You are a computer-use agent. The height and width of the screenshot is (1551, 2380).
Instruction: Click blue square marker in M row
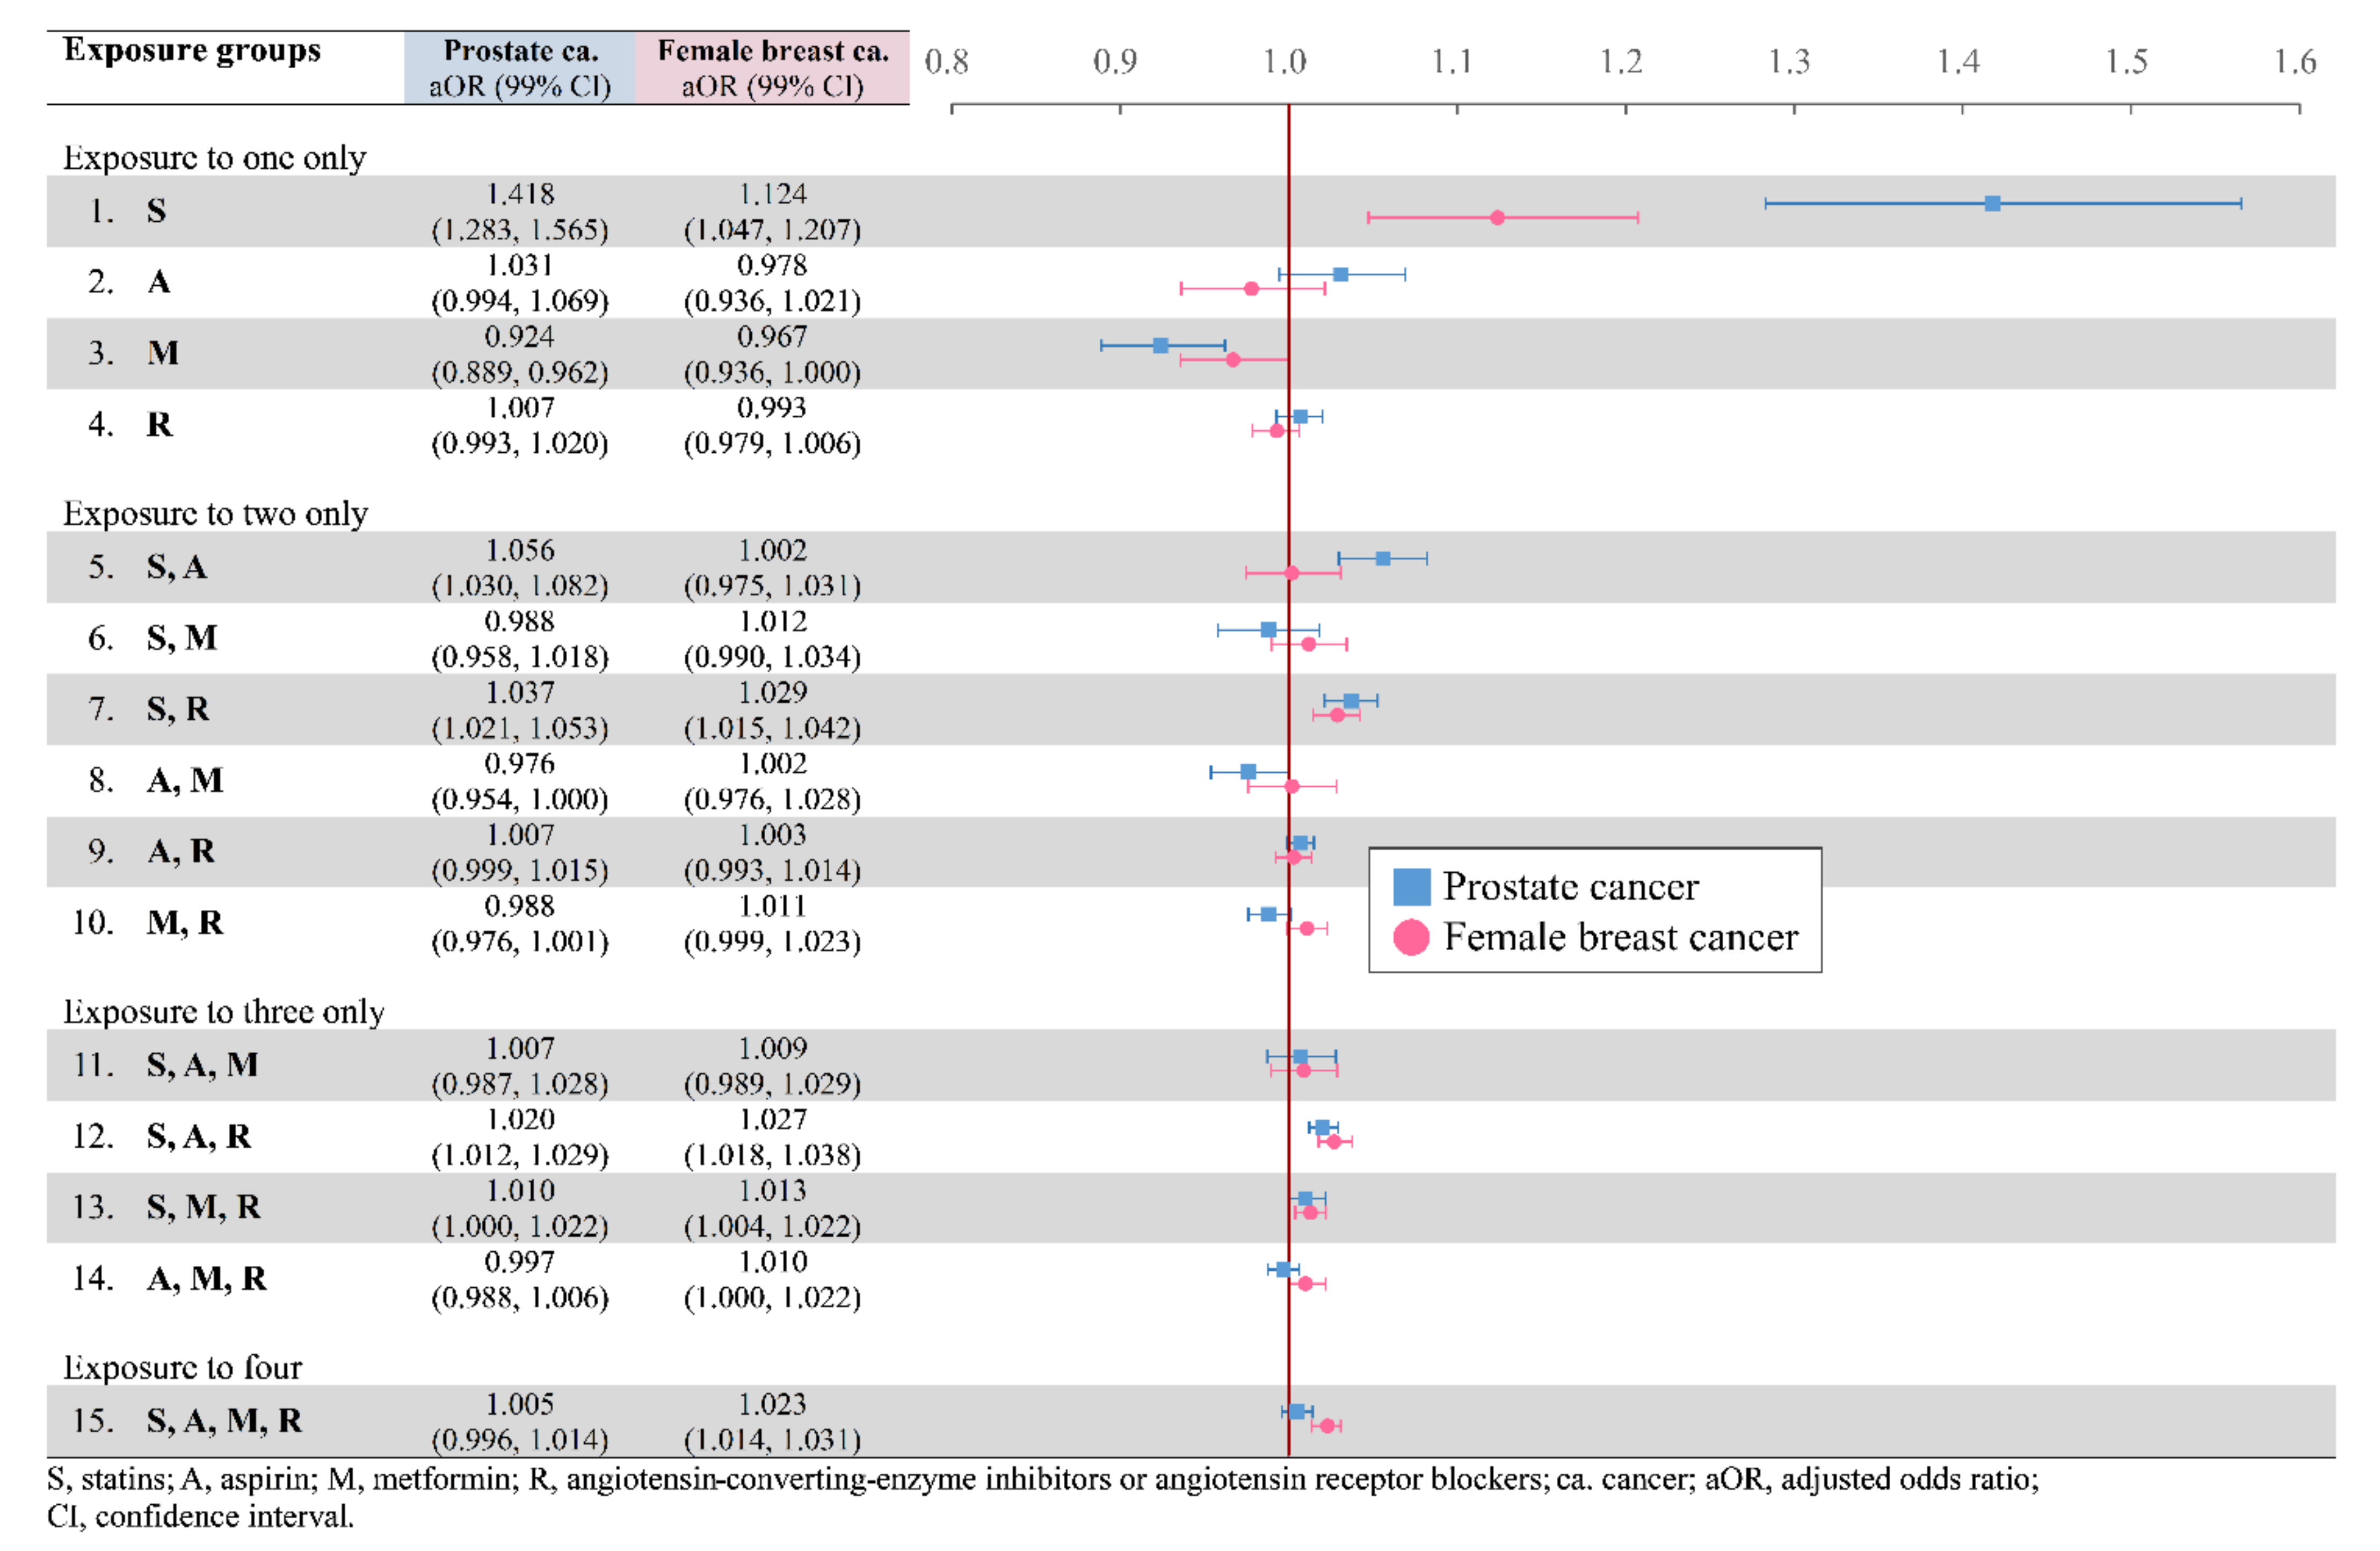click(x=1160, y=346)
